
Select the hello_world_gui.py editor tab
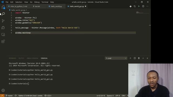[77, 6]
